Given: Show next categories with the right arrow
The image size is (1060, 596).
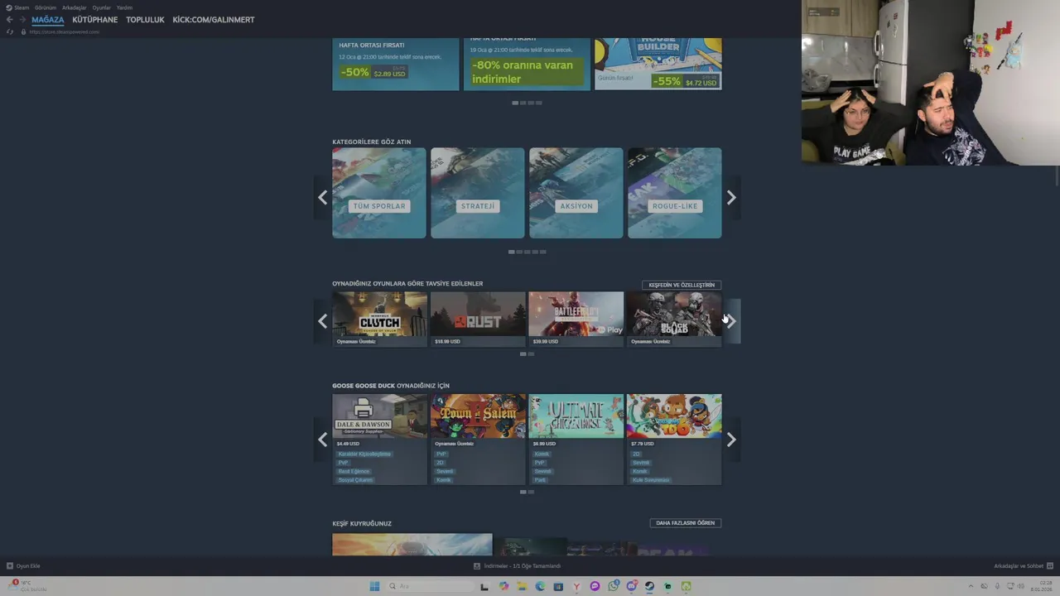Looking at the screenshot, I should coord(731,197).
